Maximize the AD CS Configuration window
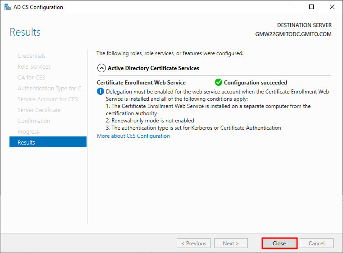The width and height of the screenshot is (343, 253). coord(311,7)
